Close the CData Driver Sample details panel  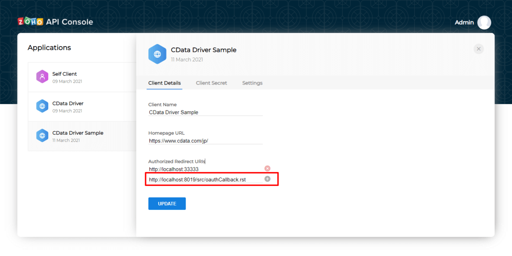(479, 49)
